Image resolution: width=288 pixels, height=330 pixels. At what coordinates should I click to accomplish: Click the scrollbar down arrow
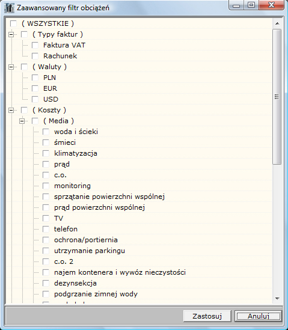tap(277, 298)
